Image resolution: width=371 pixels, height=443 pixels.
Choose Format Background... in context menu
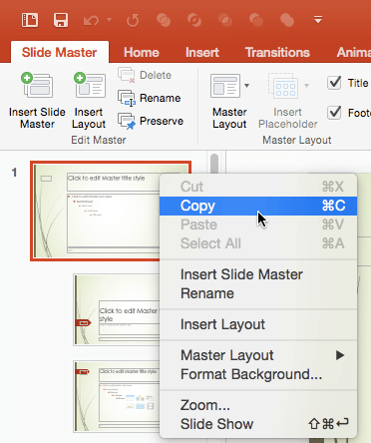[258, 374]
